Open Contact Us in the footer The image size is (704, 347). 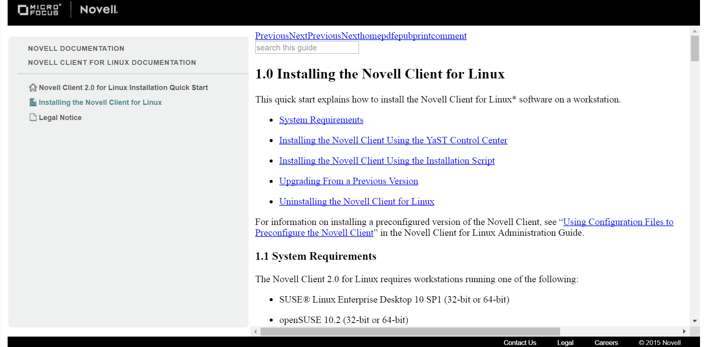click(x=520, y=343)
